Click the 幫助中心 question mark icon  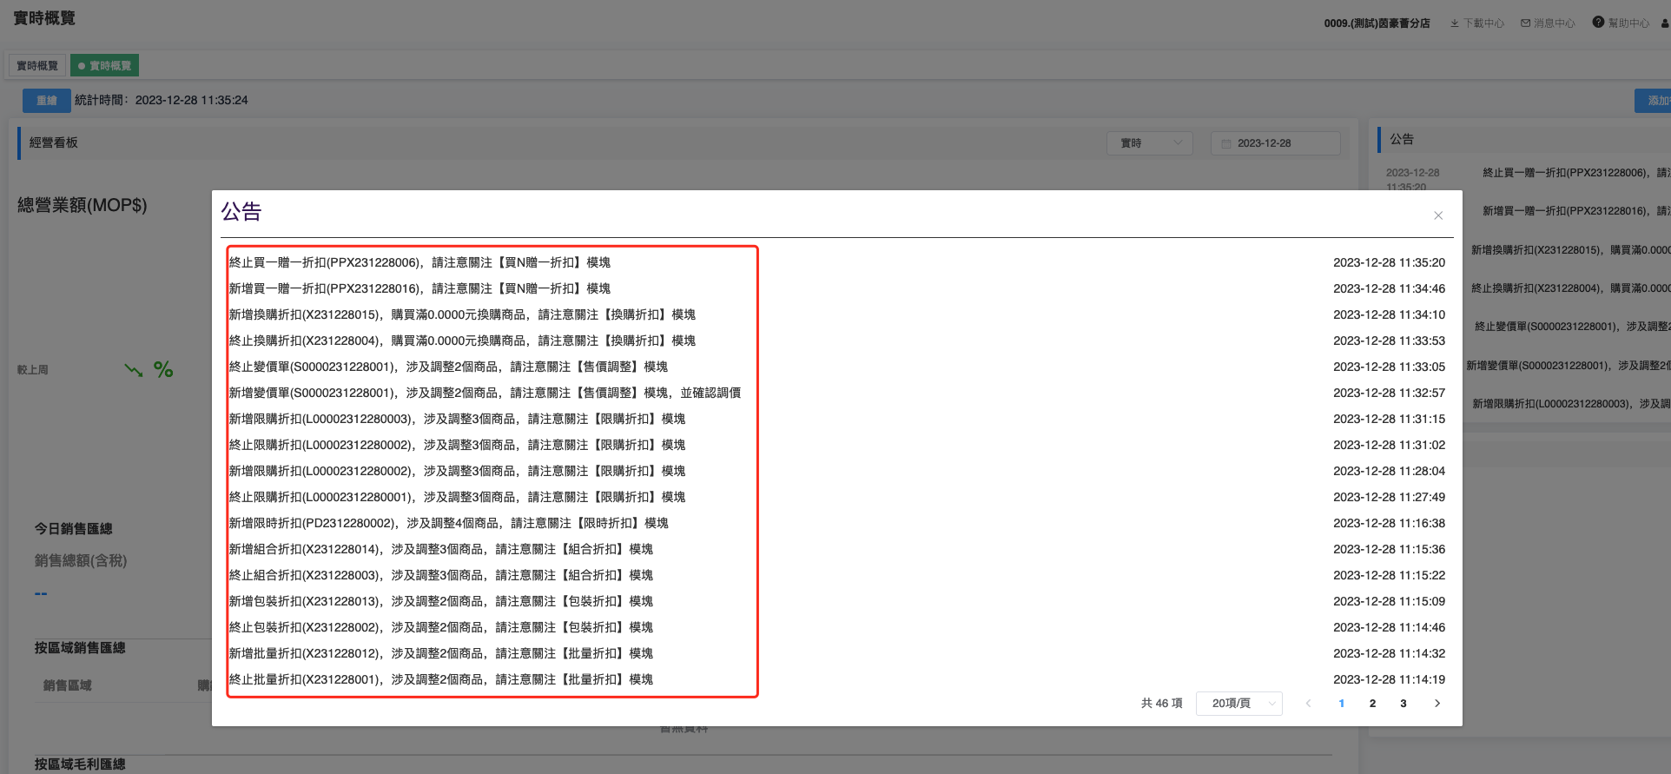pyautogui.click(x=1598, y=23)
